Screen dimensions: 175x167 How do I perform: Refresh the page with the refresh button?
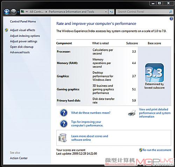pyautogui.click(x=111, y=12)
